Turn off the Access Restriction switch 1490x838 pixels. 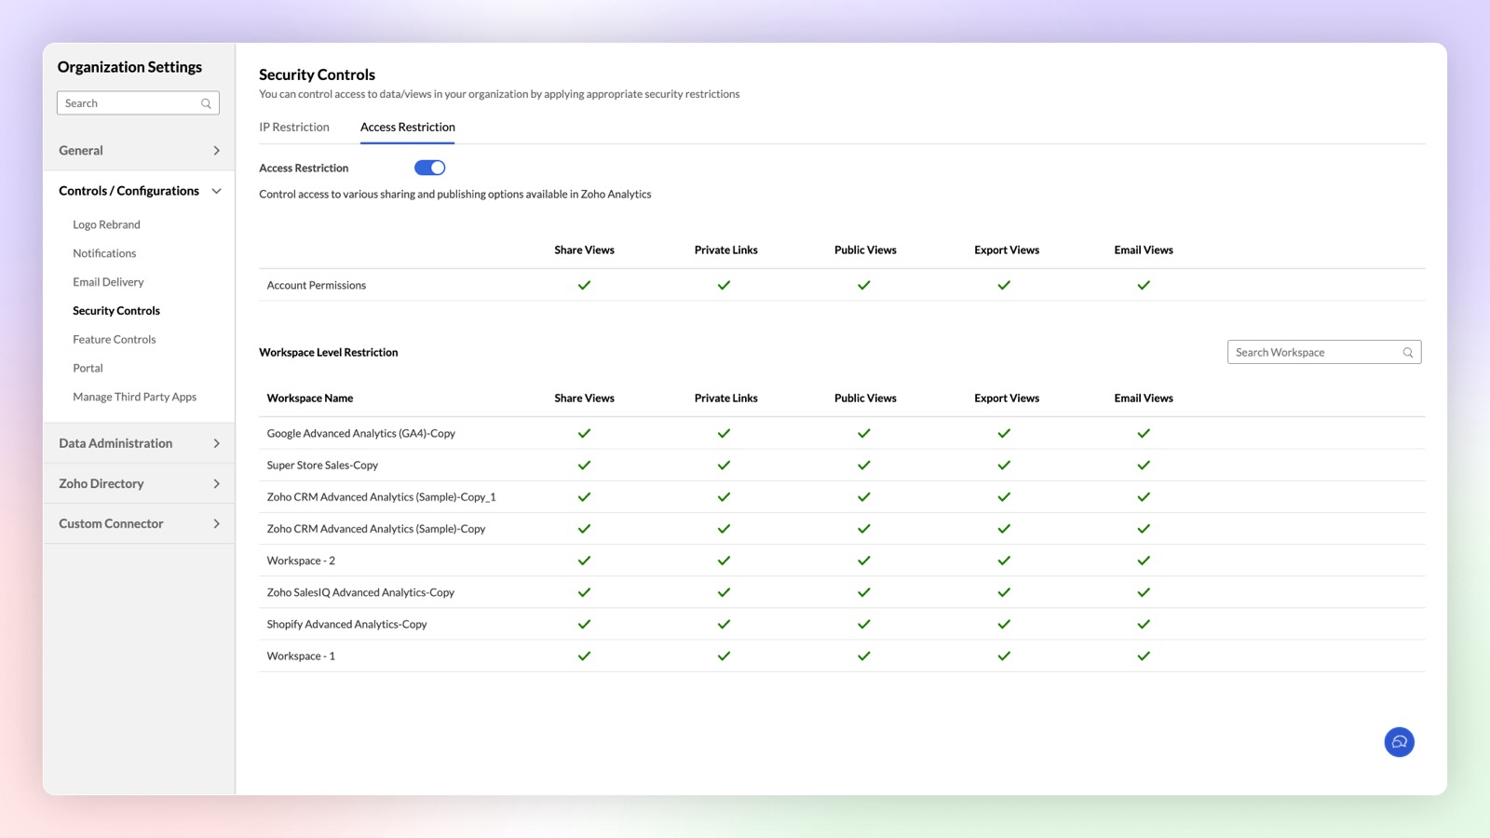430,168
